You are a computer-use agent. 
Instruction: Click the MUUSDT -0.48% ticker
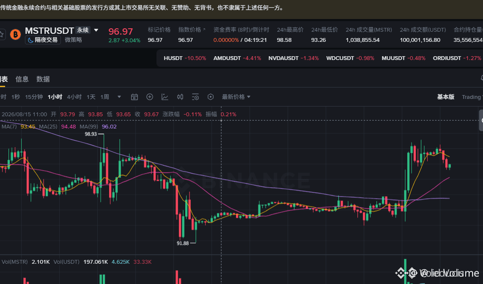[403, 58]
